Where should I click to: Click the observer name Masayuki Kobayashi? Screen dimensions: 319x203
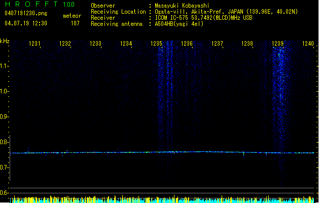point(182,6)
